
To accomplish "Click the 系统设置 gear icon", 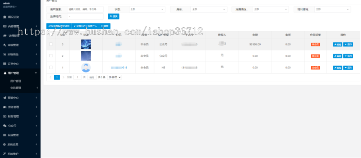I will click(x=4, y=144).
